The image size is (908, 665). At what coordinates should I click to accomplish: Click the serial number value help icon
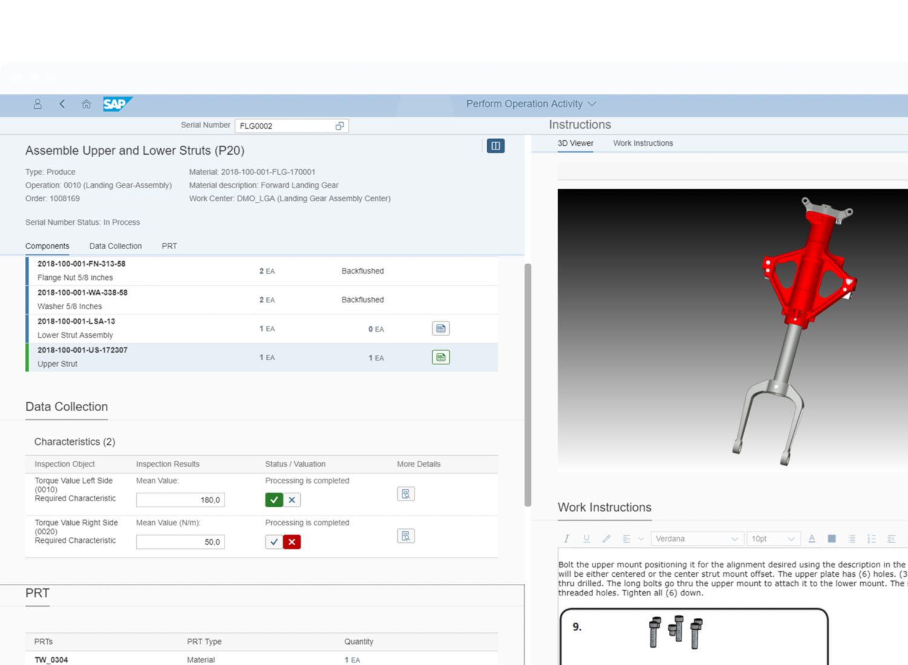pyautogui.click(x=340, y=126)
